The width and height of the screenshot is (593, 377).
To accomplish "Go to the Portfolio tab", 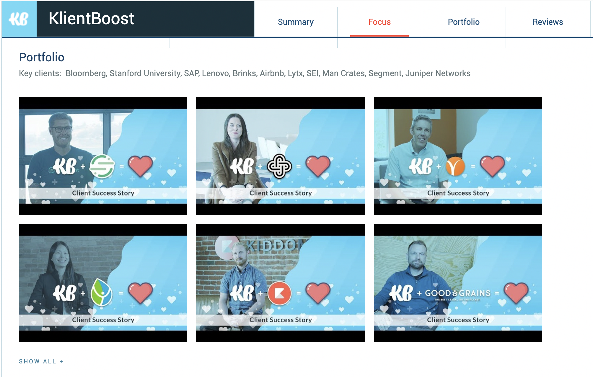I will 464,22.
